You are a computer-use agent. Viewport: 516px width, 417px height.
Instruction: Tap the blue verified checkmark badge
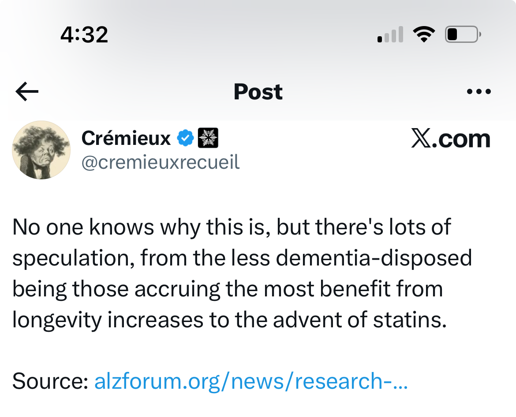(x=185, y=139)
